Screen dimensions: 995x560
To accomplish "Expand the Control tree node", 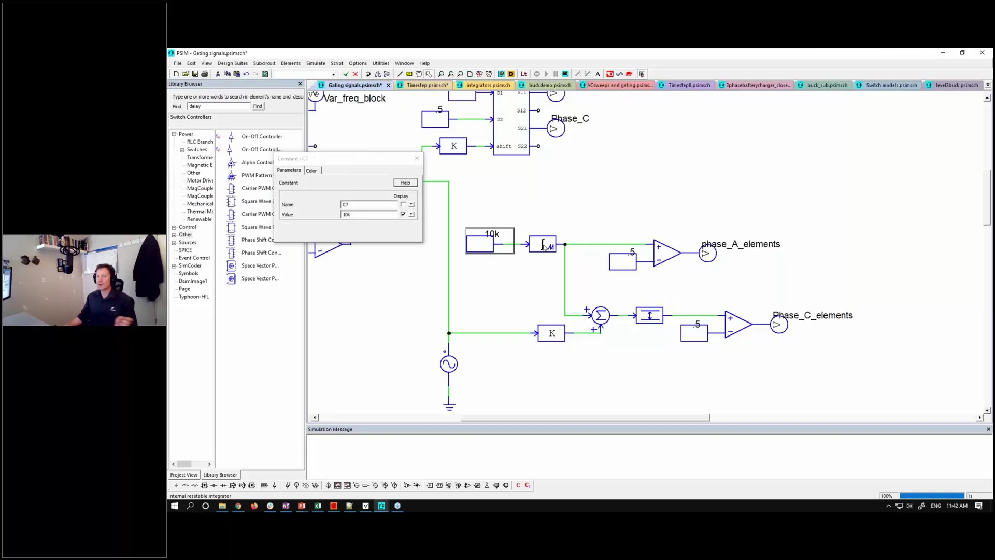I will [x=174, y=227].
